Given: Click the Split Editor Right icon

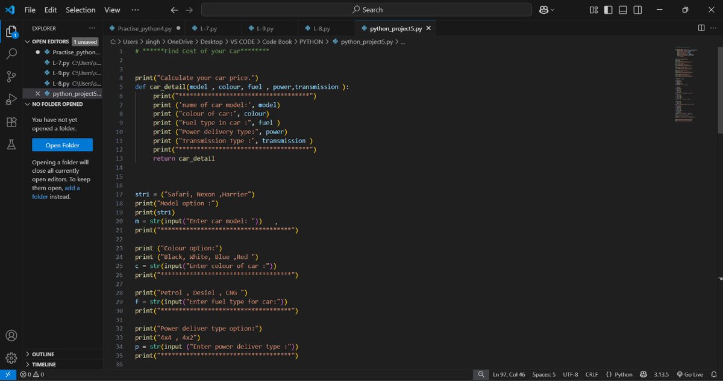Looking at the screenshot, I should coord(701,28).
